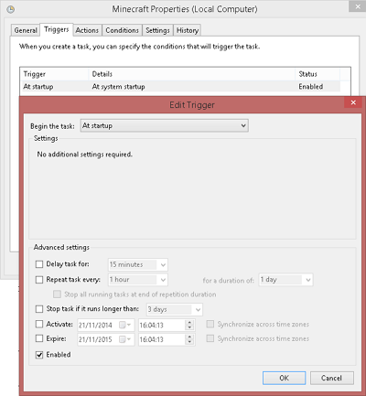Expand the 1 hour repeat dropdown
The width and height of the screenshot is (366, 396).
click(x=138, y=280)
